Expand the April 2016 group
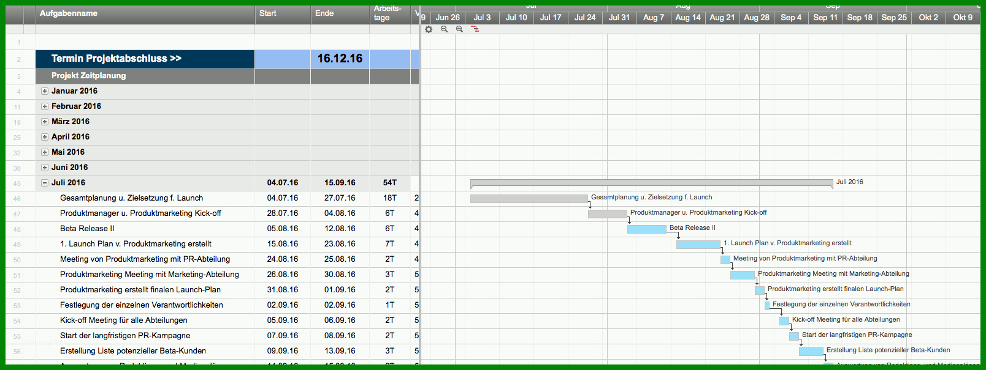Screen dimensions: 986x370 pos(45,137)
